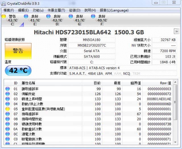Select the C: drive warning status orb
The height and width of the screenshot is (149, 182).
(4, 16)
